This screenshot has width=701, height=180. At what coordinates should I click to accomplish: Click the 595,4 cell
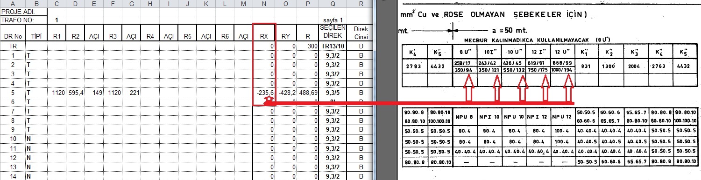75,93
